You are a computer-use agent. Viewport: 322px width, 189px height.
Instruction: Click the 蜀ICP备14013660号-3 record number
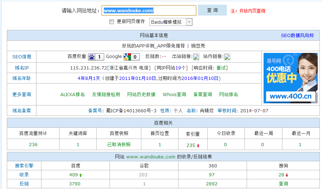(x=131, y=111)
